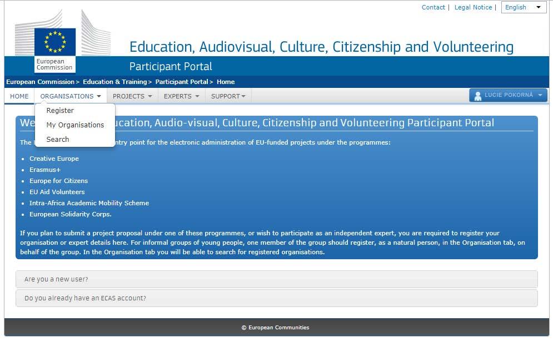Screen dimensions: 553x341
Task: Choose Register from Organisations menu
Action: 60,111
